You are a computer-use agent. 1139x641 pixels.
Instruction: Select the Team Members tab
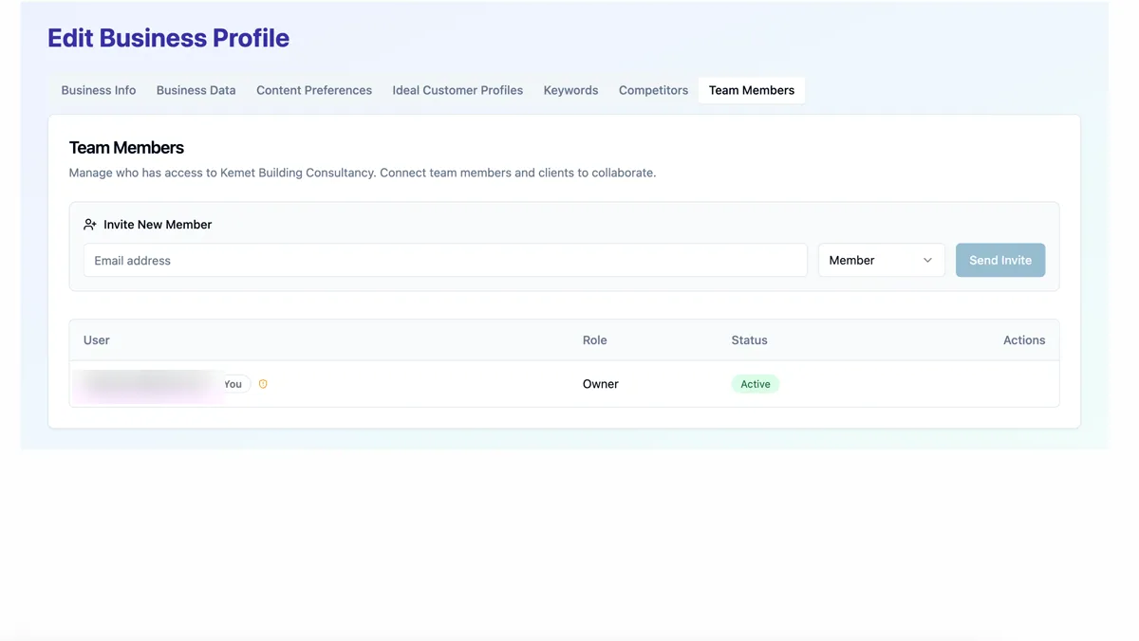tap(752, 90)
